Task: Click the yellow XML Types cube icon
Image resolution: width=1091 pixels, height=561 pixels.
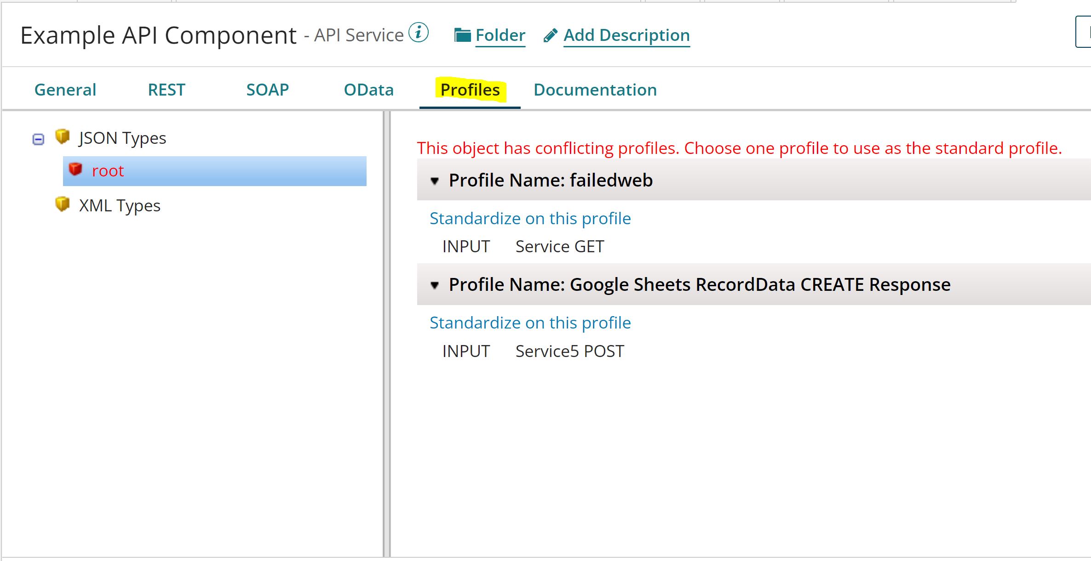Action: coord(62,204)
